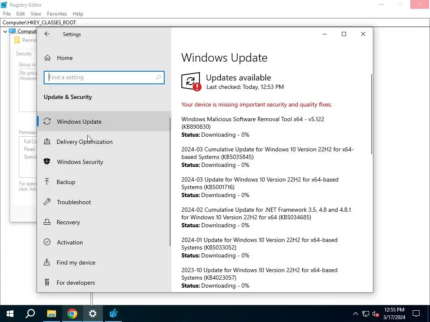Open View menu in Registry Editor
430x322 pixels.
point(36,14)
